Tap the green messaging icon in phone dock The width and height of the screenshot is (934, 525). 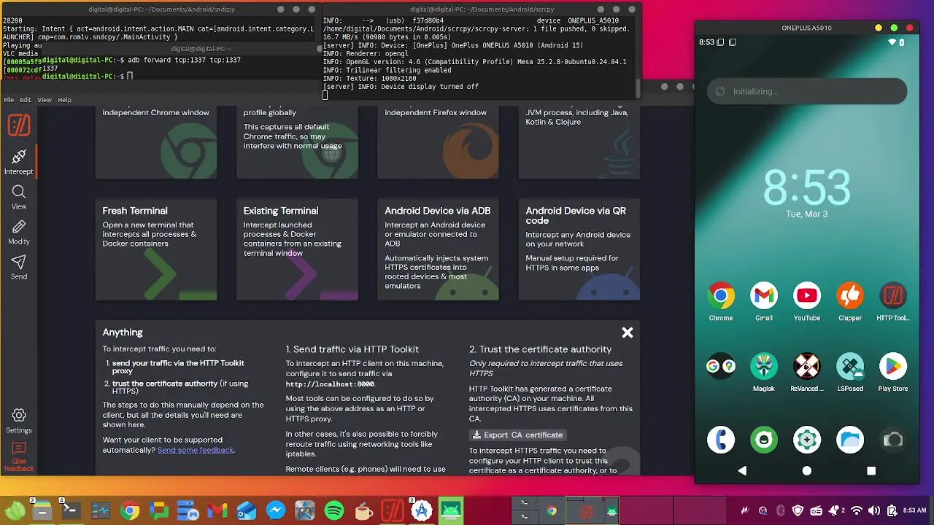click(x=764, y=440)
